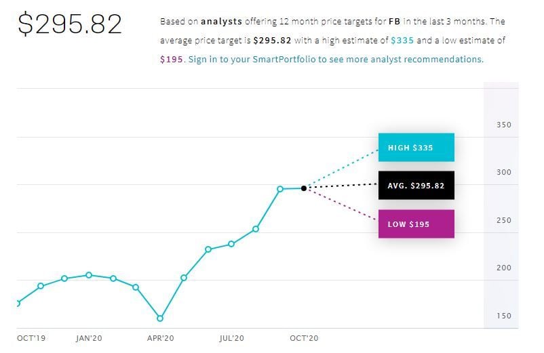The width and height of the screenshot is (544, 353).
Task: Click the HIGH $335 price target label
Action: point(416,148)
